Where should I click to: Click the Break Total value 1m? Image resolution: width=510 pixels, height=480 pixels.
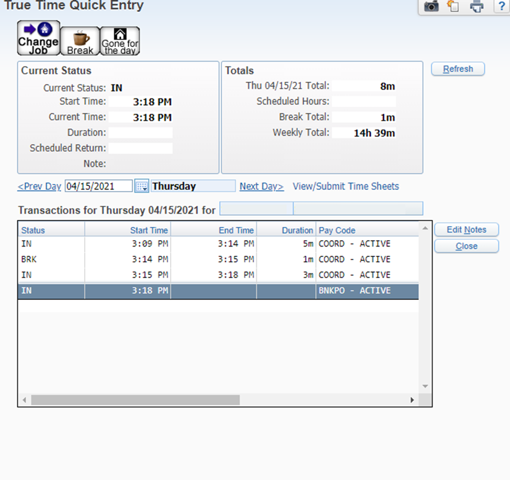(364, 117)
